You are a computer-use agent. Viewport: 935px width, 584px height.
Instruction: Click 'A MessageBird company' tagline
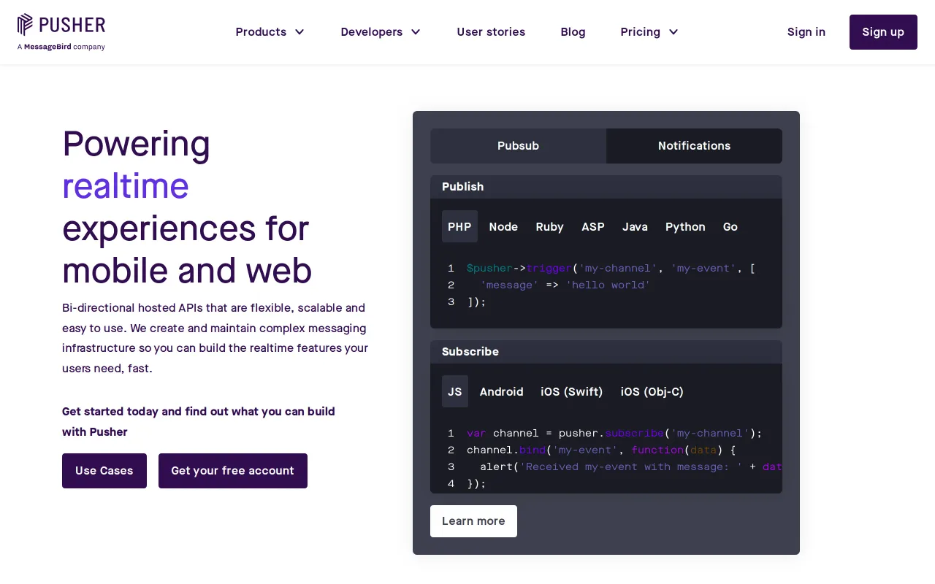point(61,47)
